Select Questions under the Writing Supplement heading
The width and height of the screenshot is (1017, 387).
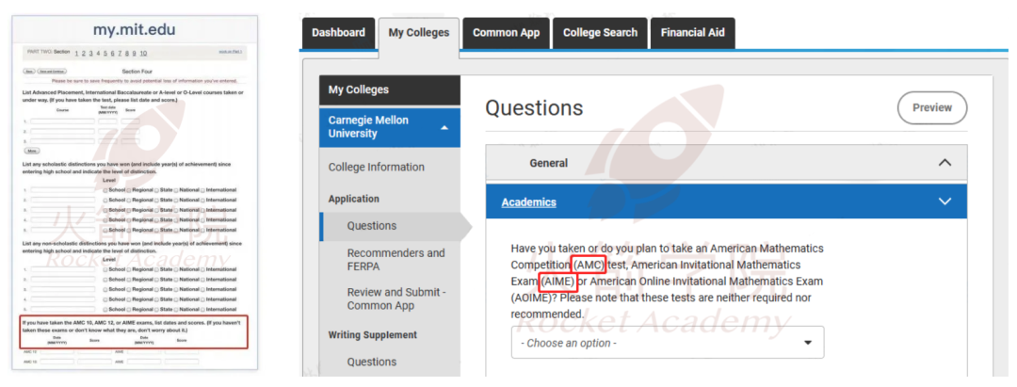tap(372, 362)
